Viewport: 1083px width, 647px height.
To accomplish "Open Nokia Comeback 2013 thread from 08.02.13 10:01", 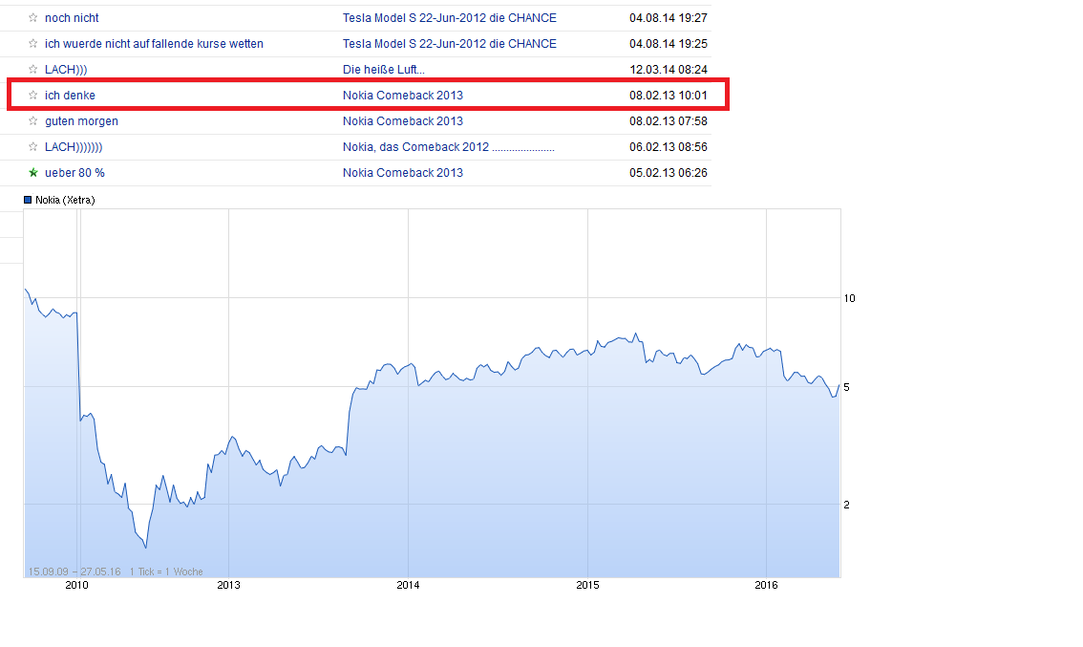I will pyautogui.click(x=403, y=96).
